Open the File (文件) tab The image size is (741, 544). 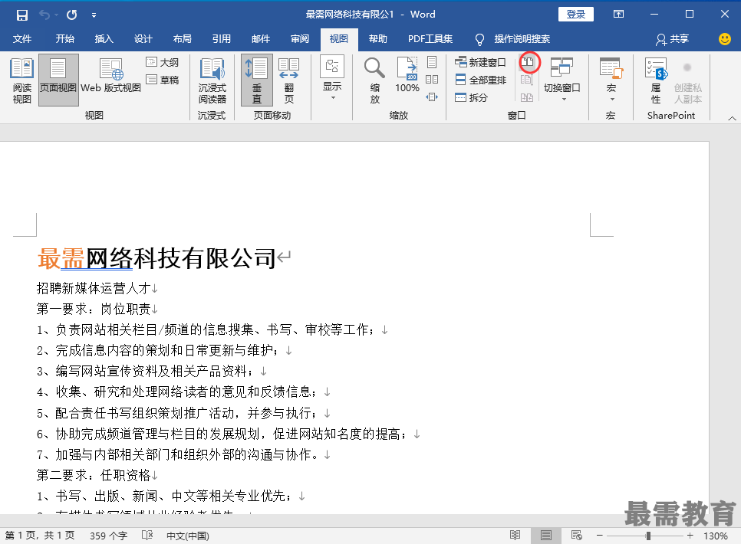click(21, 39)
